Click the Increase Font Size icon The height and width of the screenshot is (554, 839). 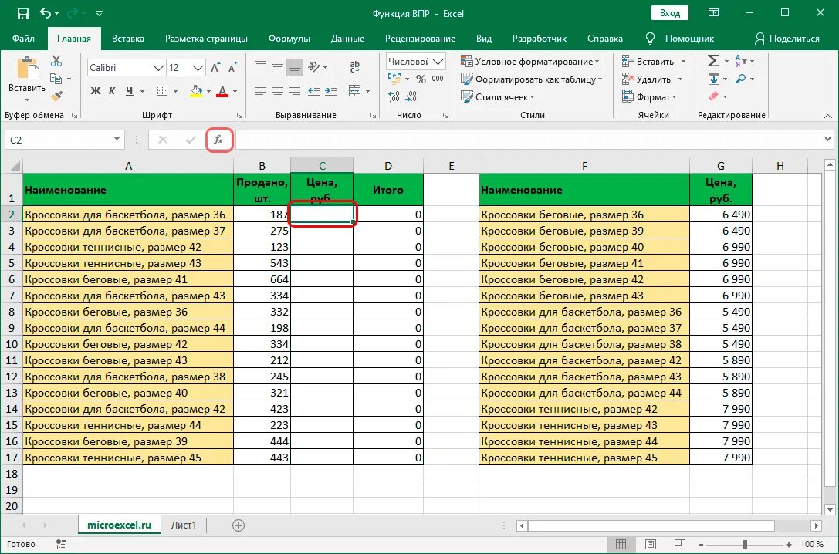(215, 68)
